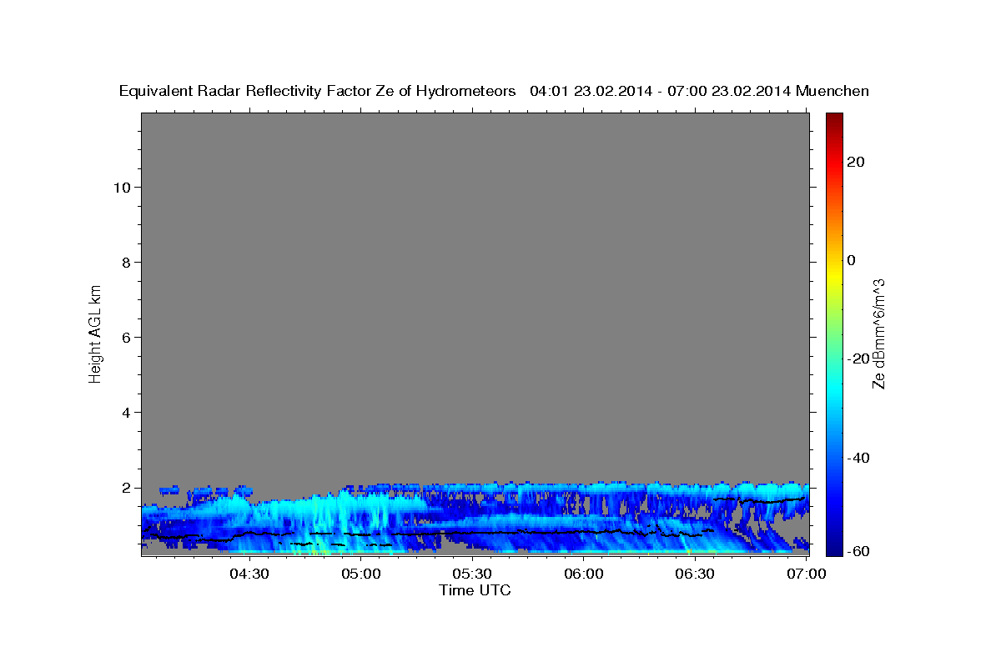Click the plot title 'Equivalent Radar Reflectivity Factor Ze of Hydrometeors'
The image size is (1001, 667).
[318, 92]
